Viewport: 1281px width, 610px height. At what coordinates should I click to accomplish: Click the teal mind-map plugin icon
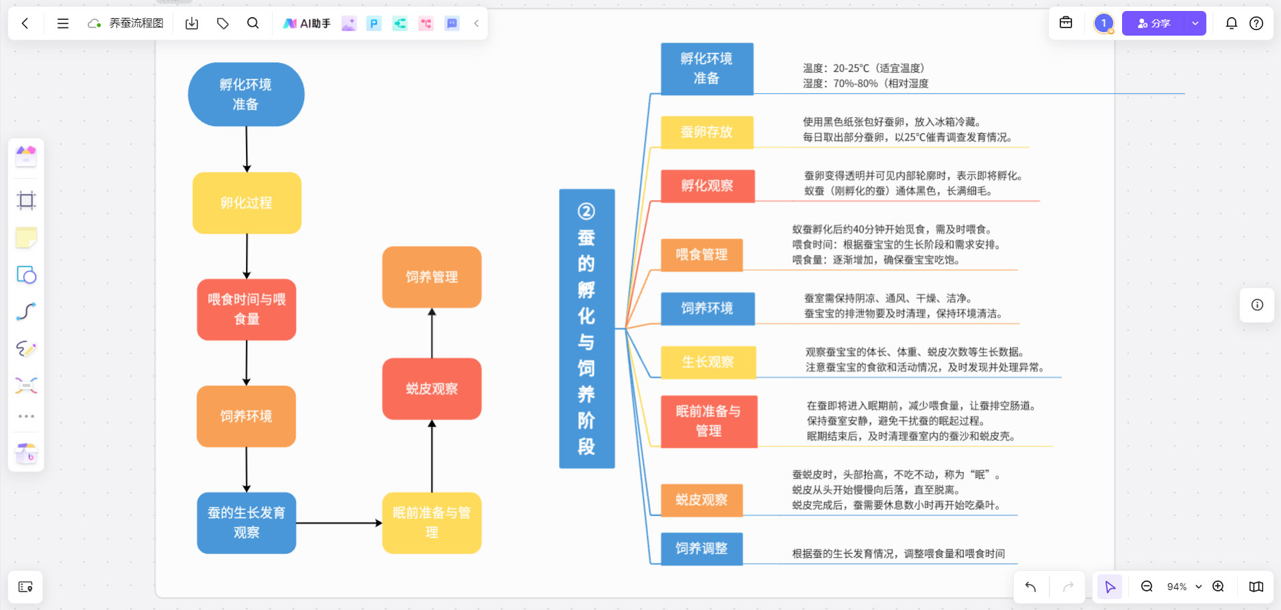coord(400,23)
